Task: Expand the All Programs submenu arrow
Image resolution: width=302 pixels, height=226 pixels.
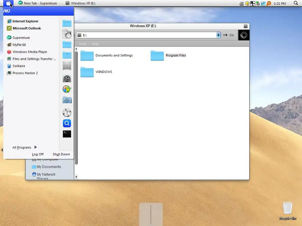Action: click(x=35, y=147)
